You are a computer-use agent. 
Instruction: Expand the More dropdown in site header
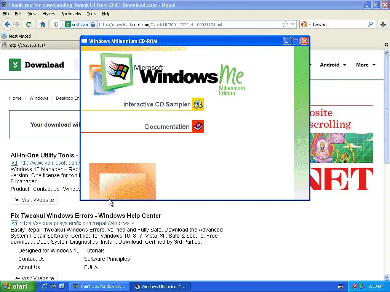tap(366, 65)
